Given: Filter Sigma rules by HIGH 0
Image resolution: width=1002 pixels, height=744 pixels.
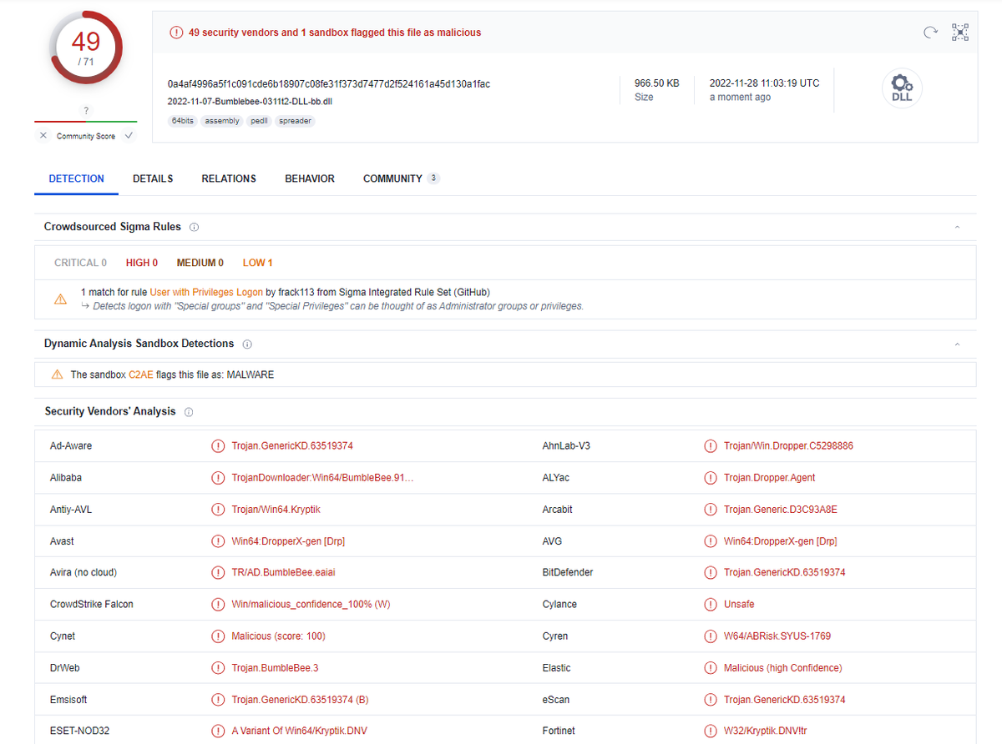Looking at the screenshot, I should click(x=142, y=263).
